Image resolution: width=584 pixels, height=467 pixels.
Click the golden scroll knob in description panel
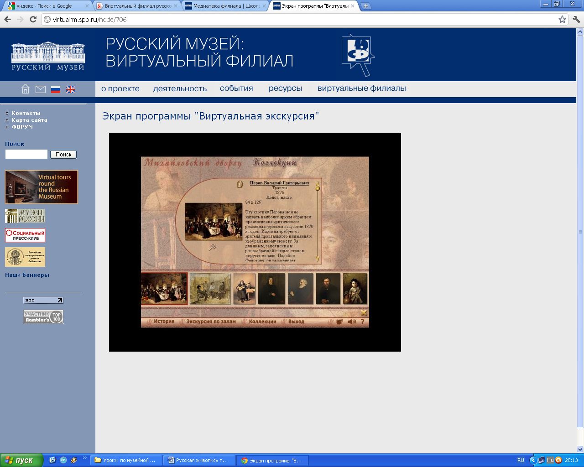[318, 188]
